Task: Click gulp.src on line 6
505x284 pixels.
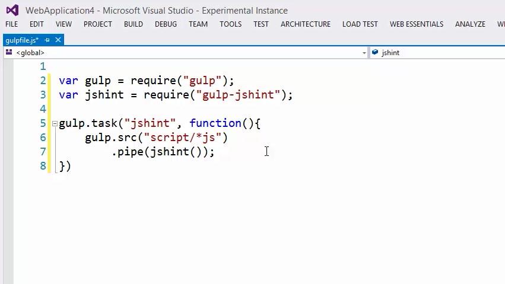Action: [x=111, y=138]
